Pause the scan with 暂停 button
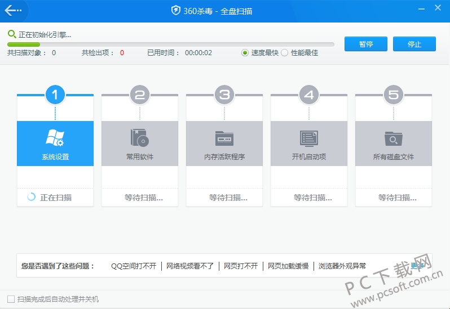This screenshot has height=309, width=450. 366,44
